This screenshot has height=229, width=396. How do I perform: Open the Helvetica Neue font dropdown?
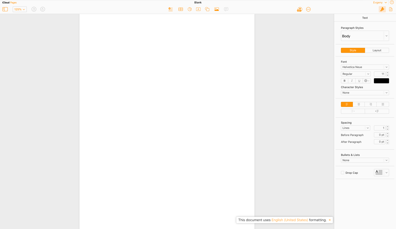point(365,67)
